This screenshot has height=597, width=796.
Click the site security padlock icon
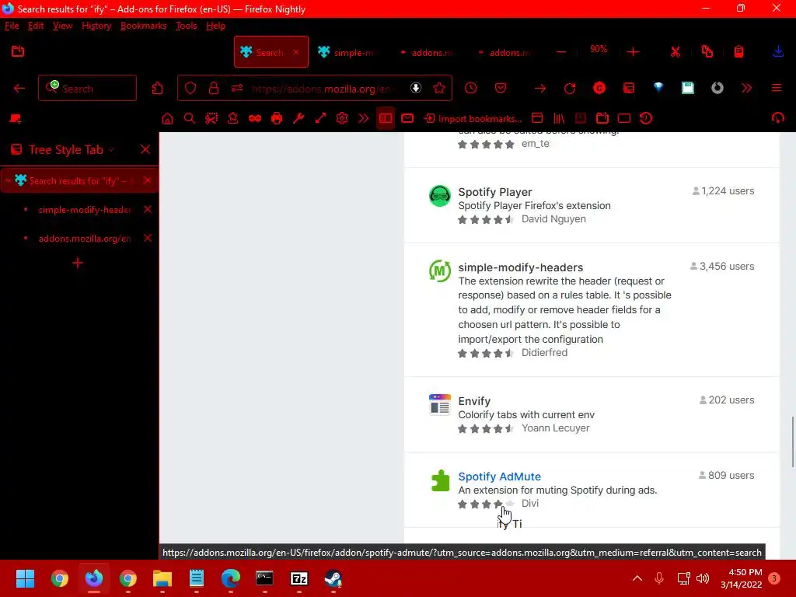click(214, 89)
